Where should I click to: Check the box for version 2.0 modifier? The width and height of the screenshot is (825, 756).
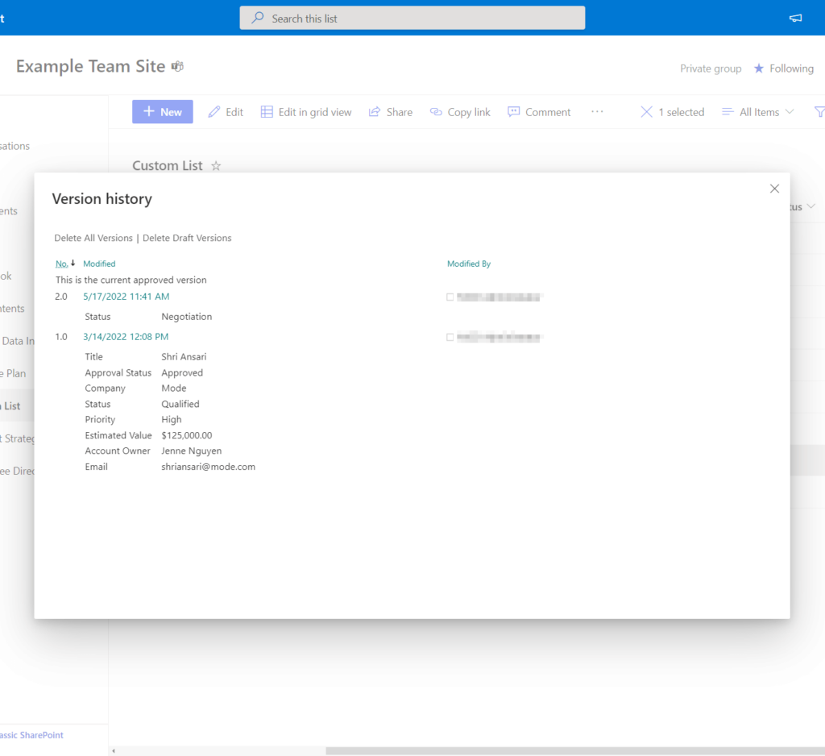pos(450,297)
